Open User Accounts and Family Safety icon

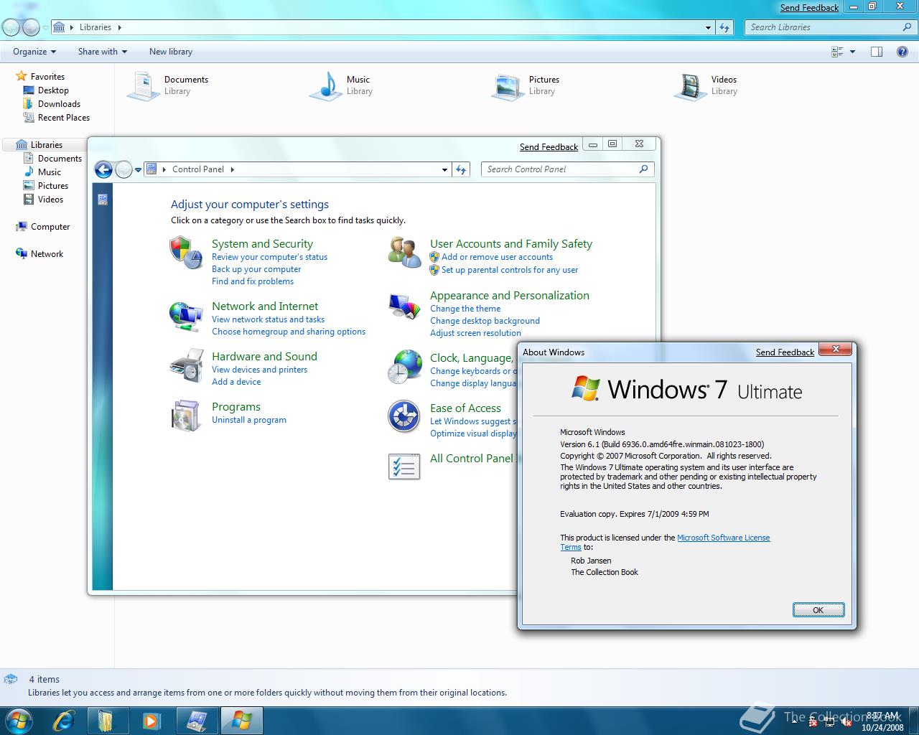coord(404,253)
